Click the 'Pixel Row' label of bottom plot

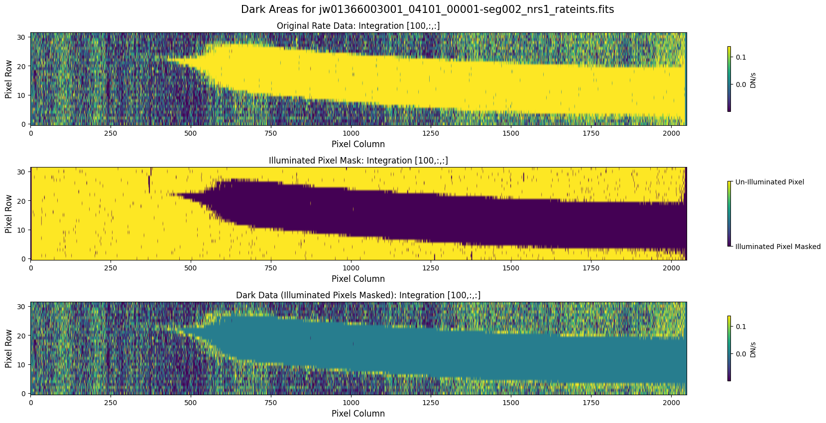point(8,348)
